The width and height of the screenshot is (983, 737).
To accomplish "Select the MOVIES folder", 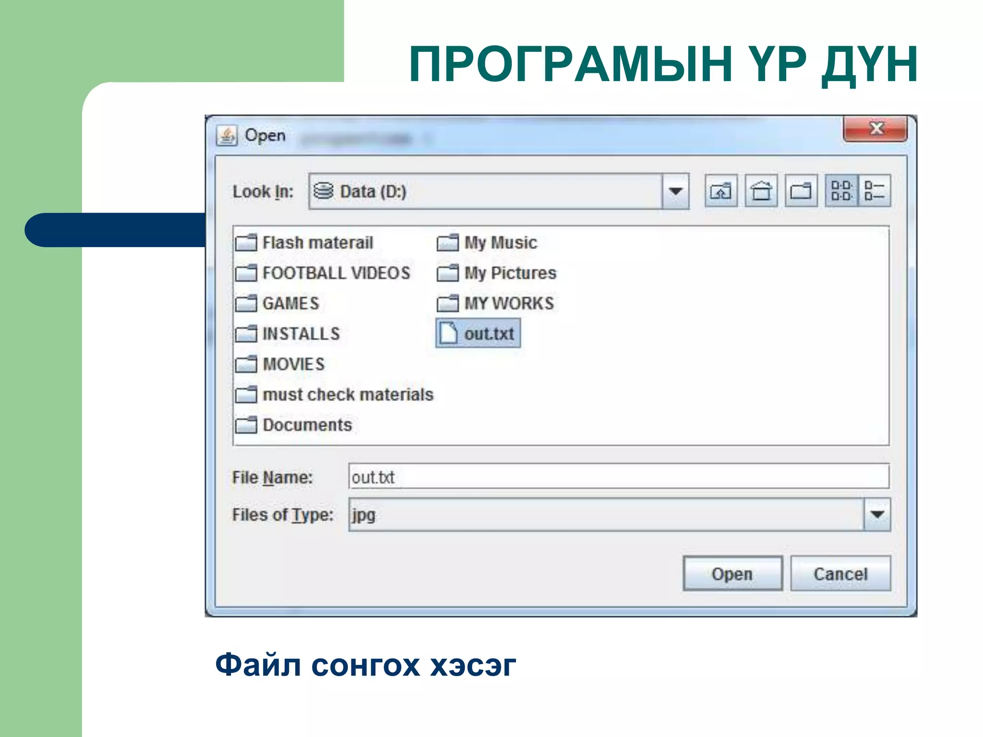I will (x=280, y=364).
